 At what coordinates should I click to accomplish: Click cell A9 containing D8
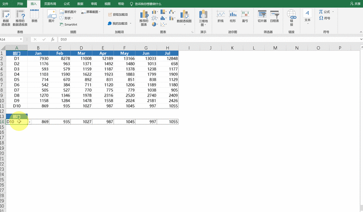pyautogui.click(x=17, y=95)
